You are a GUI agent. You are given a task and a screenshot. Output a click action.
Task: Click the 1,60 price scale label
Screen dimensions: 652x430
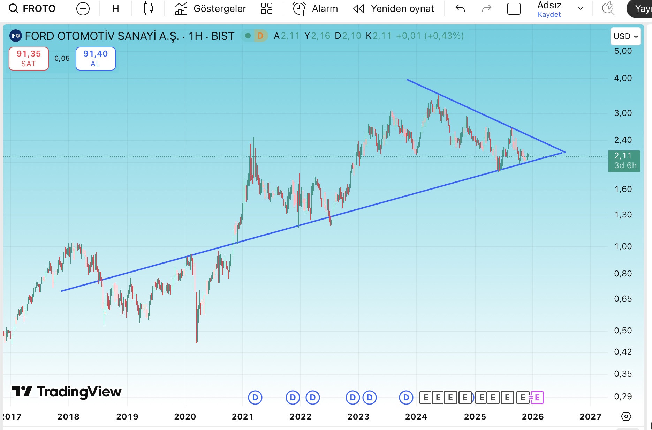click(x=623, y=189)
